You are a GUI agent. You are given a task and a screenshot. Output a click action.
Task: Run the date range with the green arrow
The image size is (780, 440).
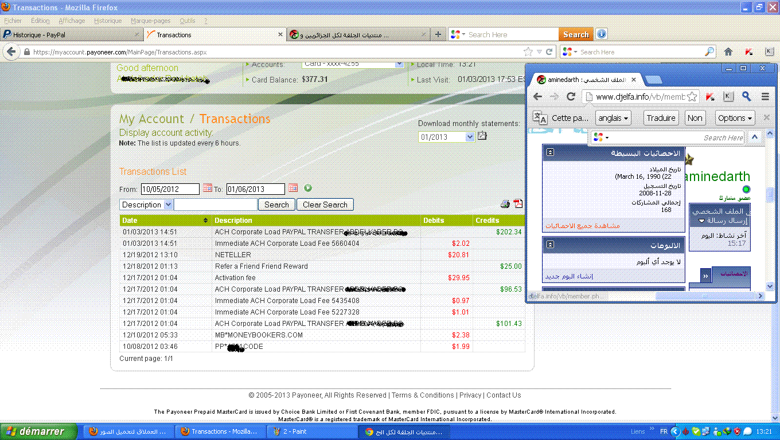[x=308, y=188]
